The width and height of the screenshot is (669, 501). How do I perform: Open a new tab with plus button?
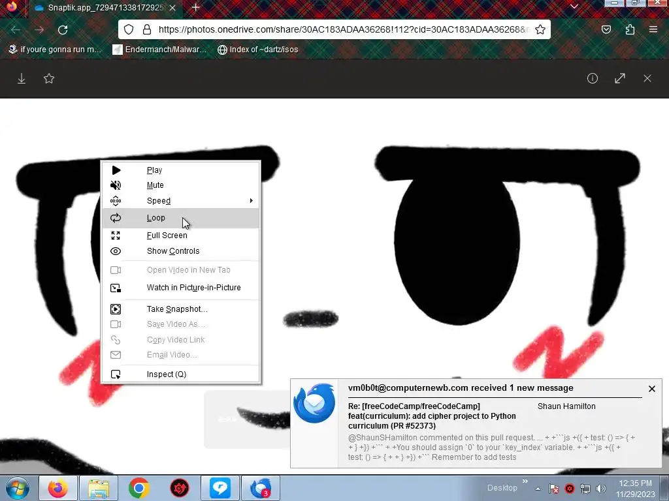tap(196, 8)
